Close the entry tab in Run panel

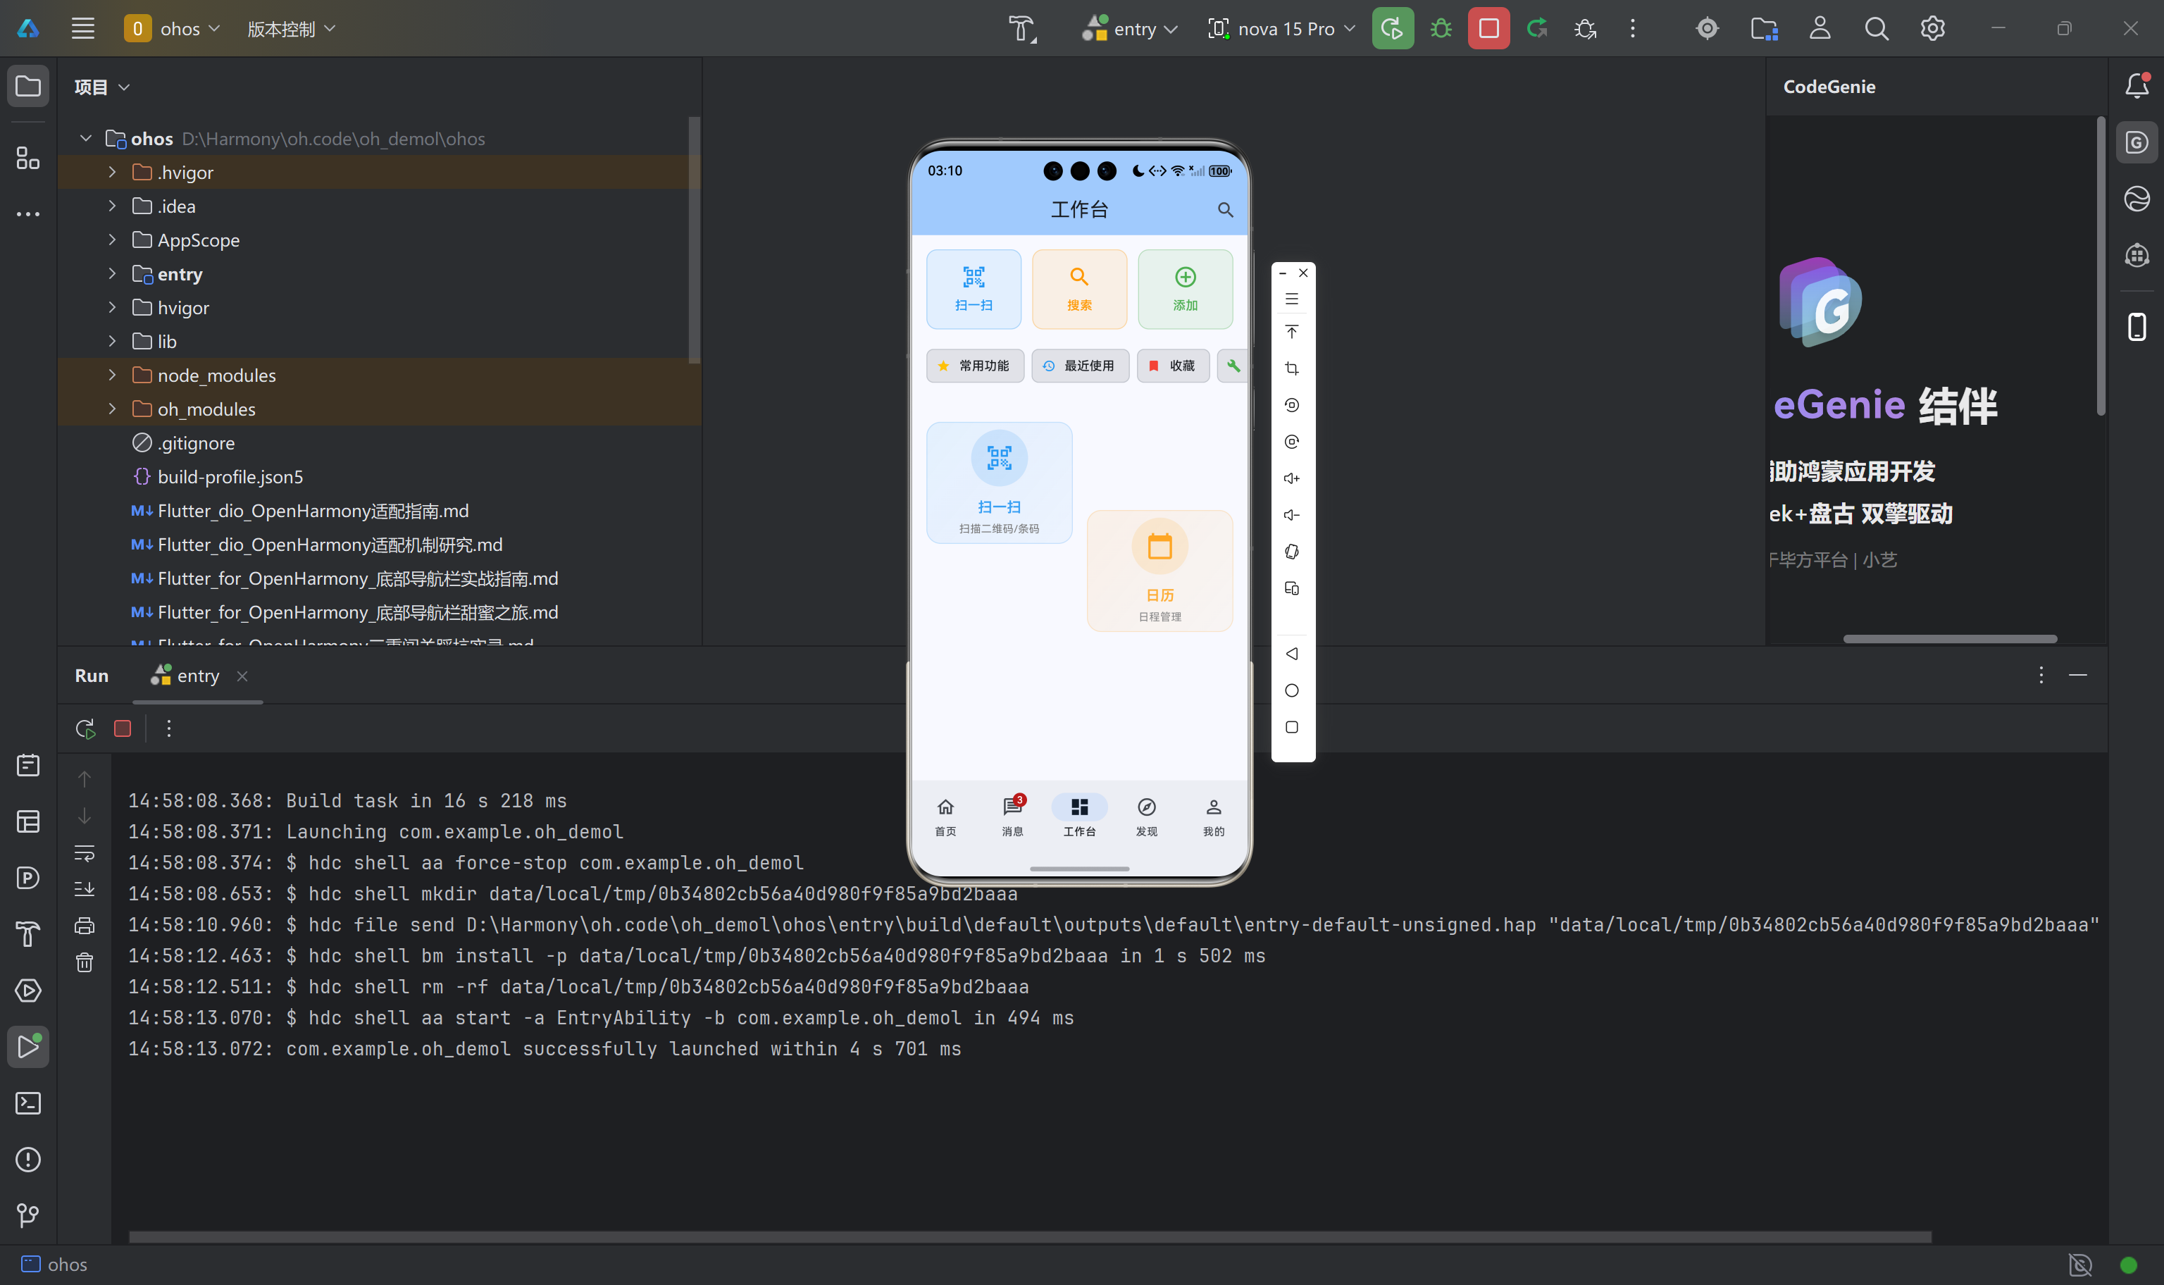click(x=242, y=676)
